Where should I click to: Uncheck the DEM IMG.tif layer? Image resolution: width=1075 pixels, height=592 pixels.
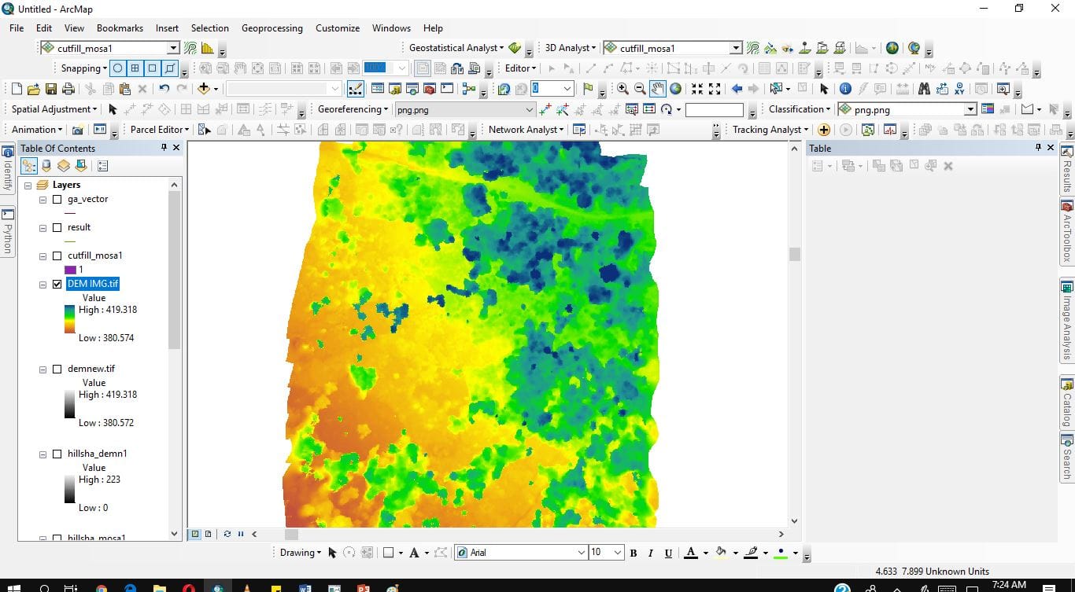pyautogui.click(x=57, y=285)
